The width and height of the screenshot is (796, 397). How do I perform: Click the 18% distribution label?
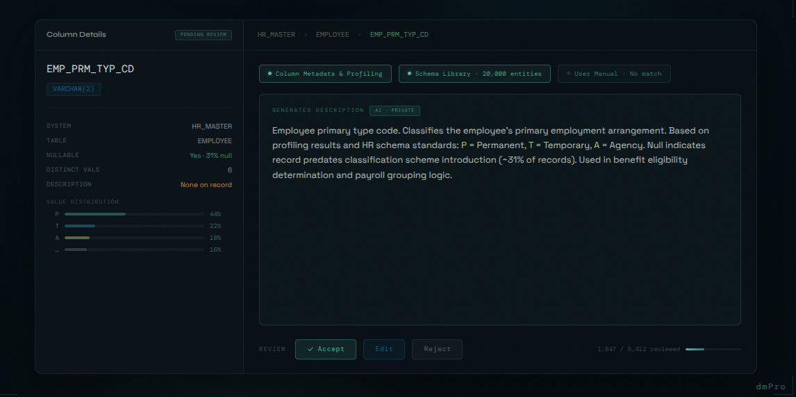click(x=215, y=238)
